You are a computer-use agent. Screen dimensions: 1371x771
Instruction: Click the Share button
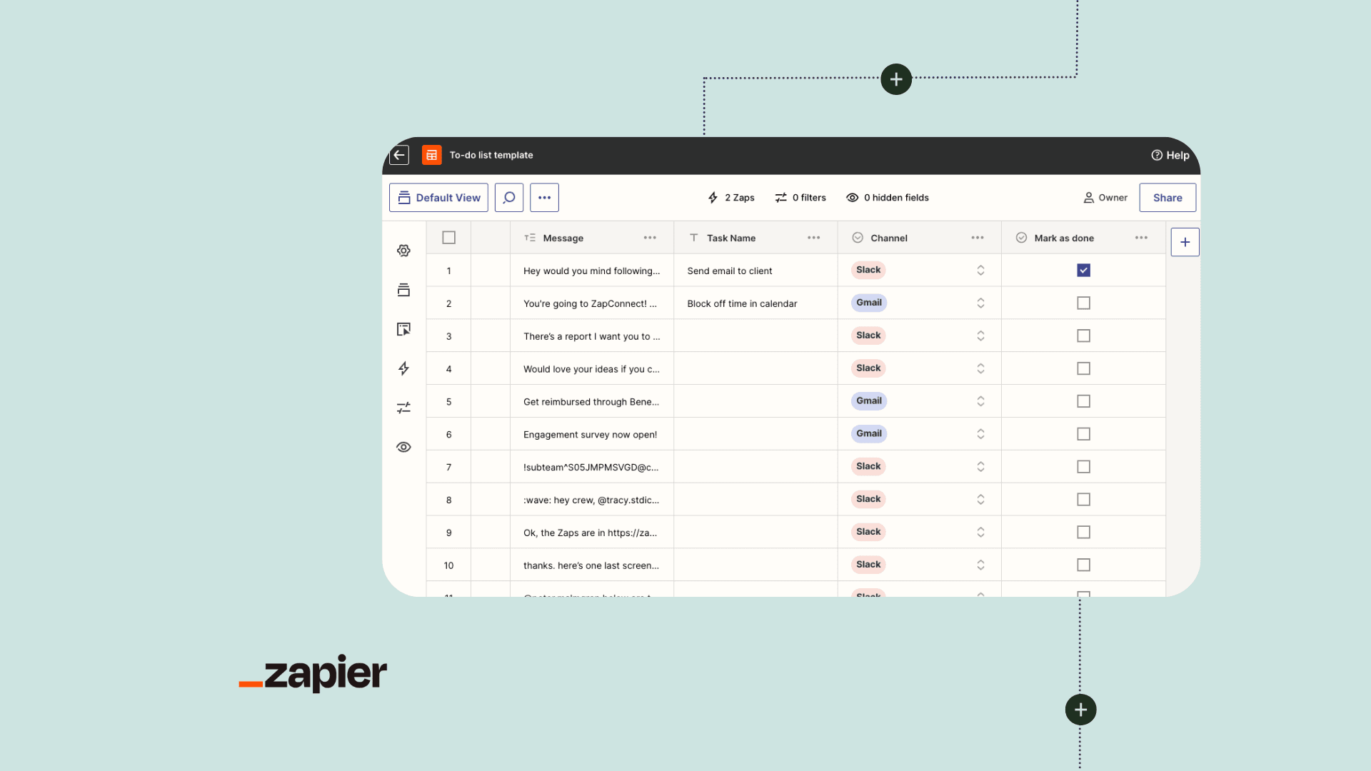(1167, 197)
